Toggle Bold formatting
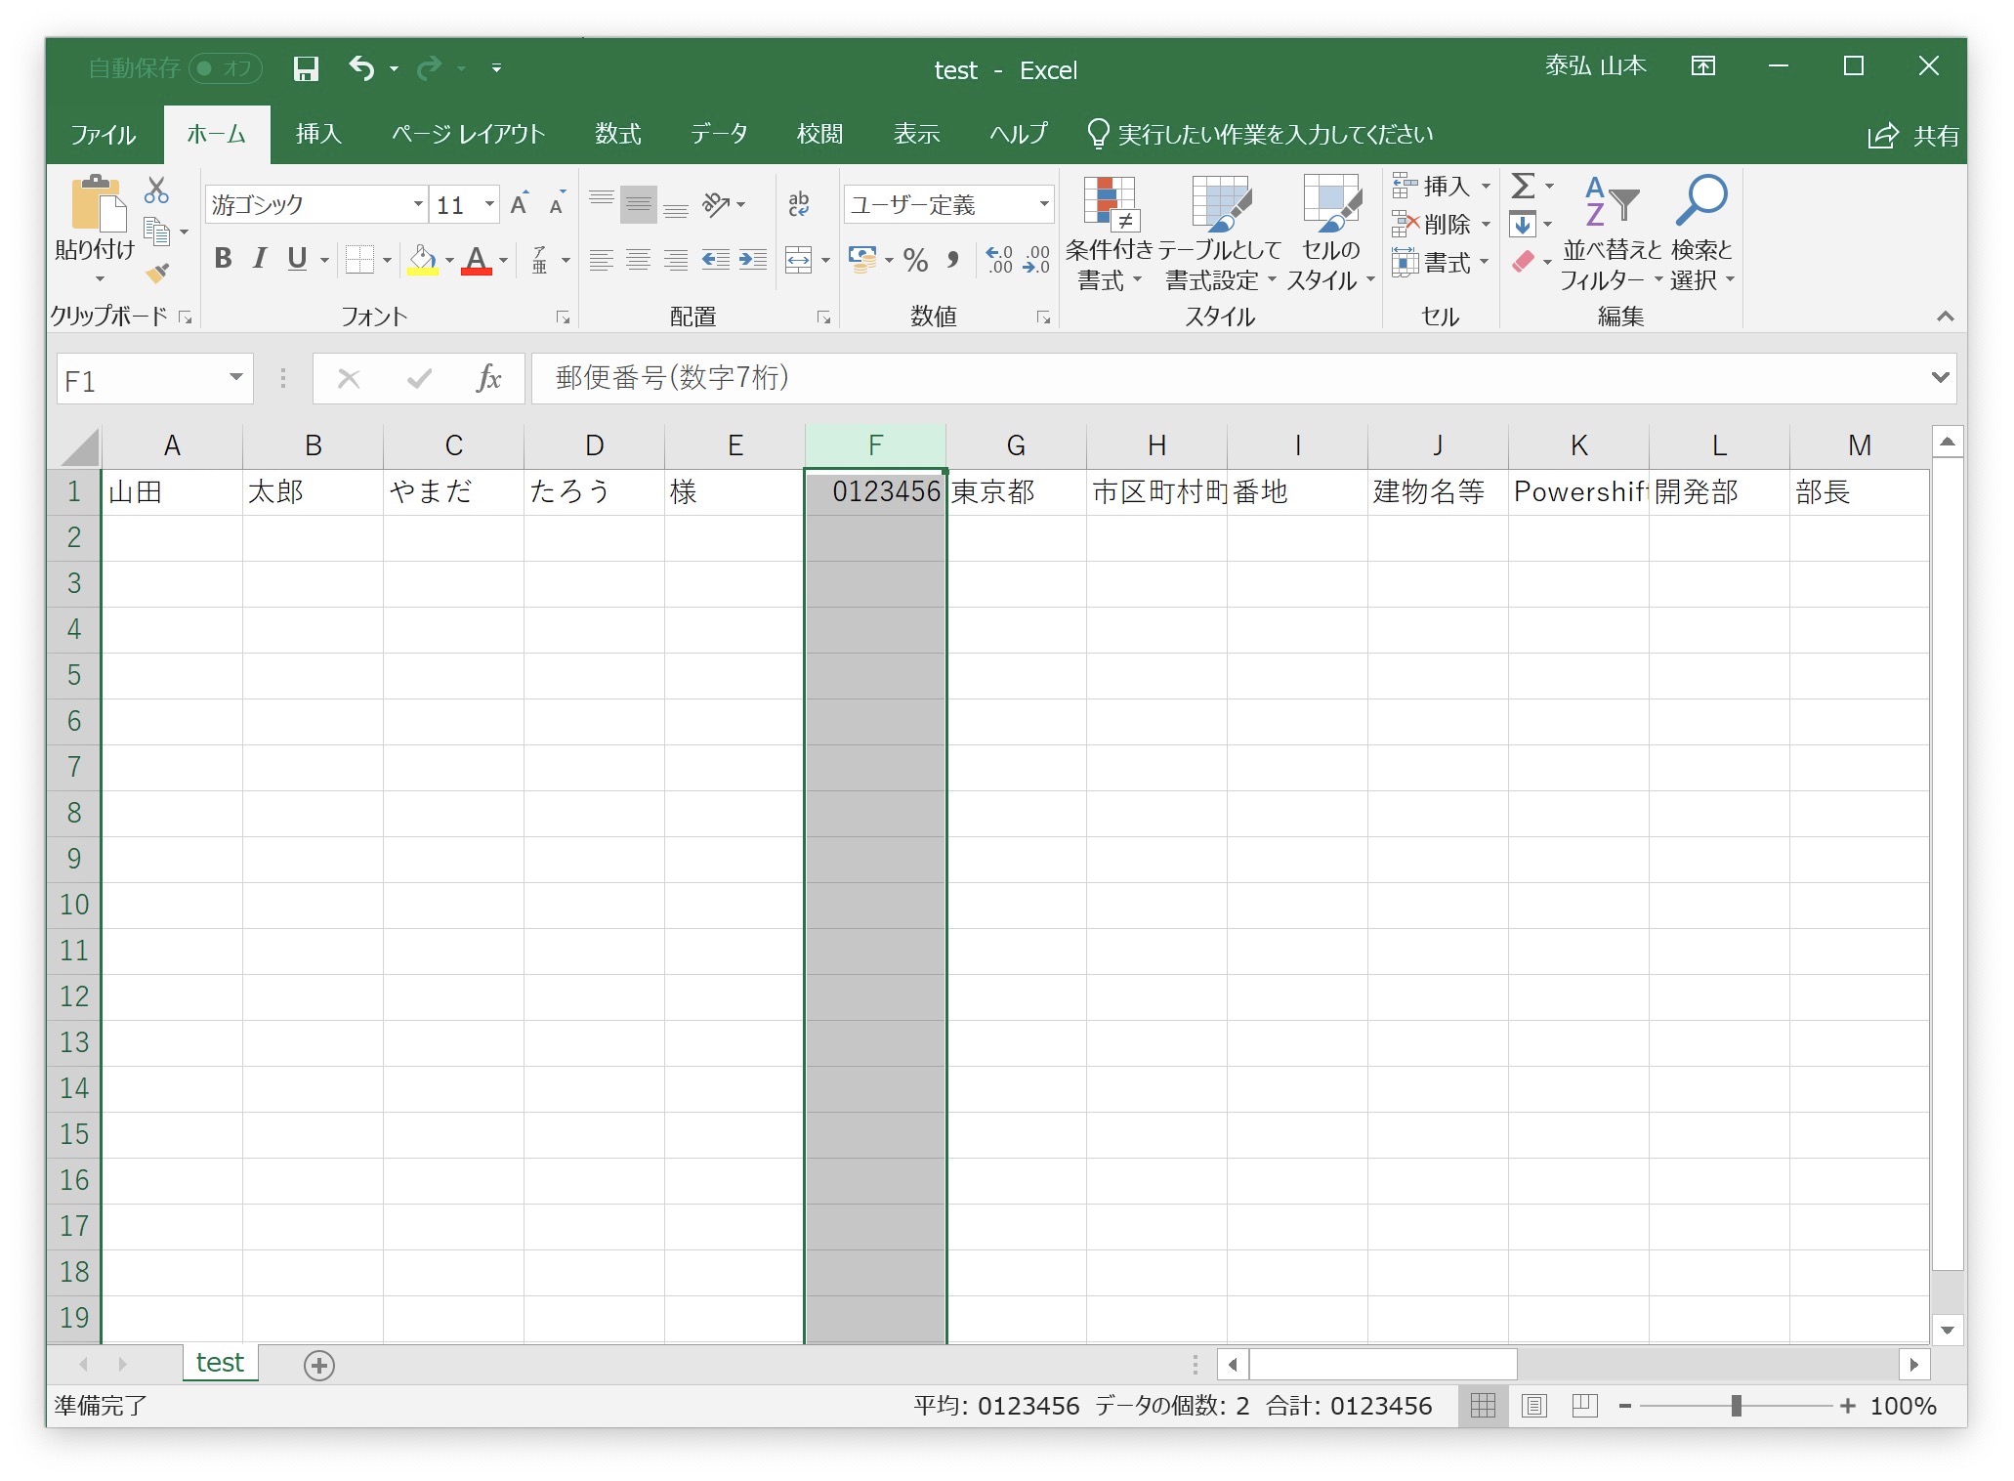This screenshot has width=2014, height=1481. (223, 259)
